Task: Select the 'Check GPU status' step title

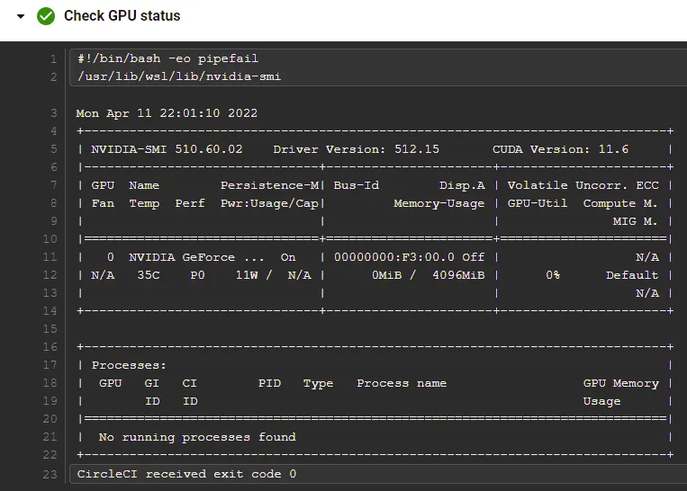Action: [122, 16]
